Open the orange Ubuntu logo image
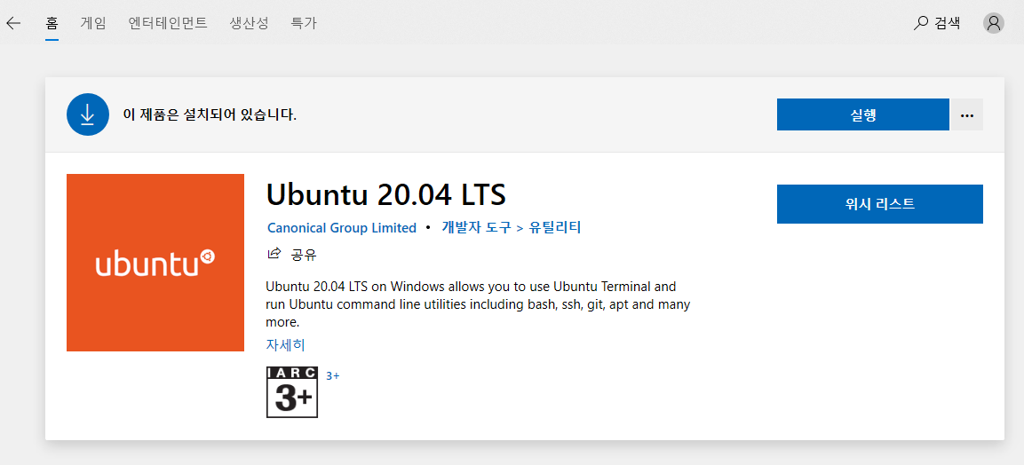The height and width of the screenshot is (465, 1024). point(155,263)
